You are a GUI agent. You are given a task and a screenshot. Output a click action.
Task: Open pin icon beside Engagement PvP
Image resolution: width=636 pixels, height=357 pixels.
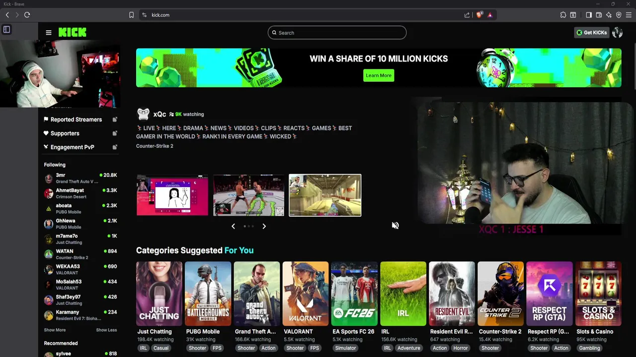115,147
